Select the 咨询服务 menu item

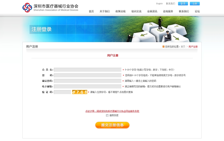pyautogui.click(x=168, y=11)
